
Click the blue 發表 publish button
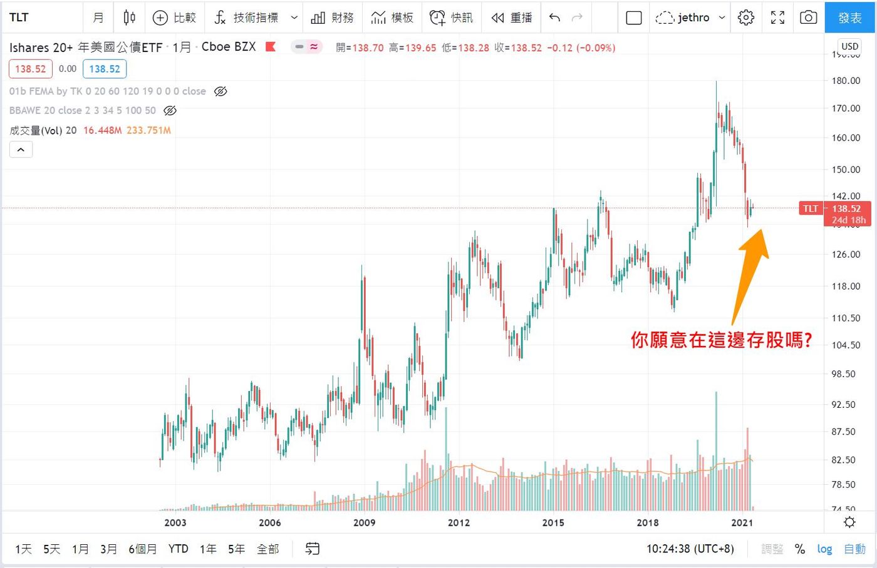click(850, 18)
